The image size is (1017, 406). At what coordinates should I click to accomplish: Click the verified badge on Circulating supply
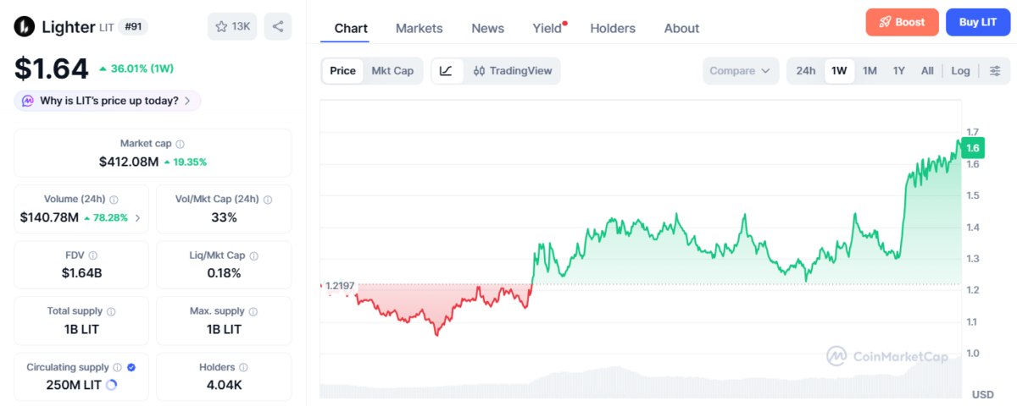[x=131, y=367]
